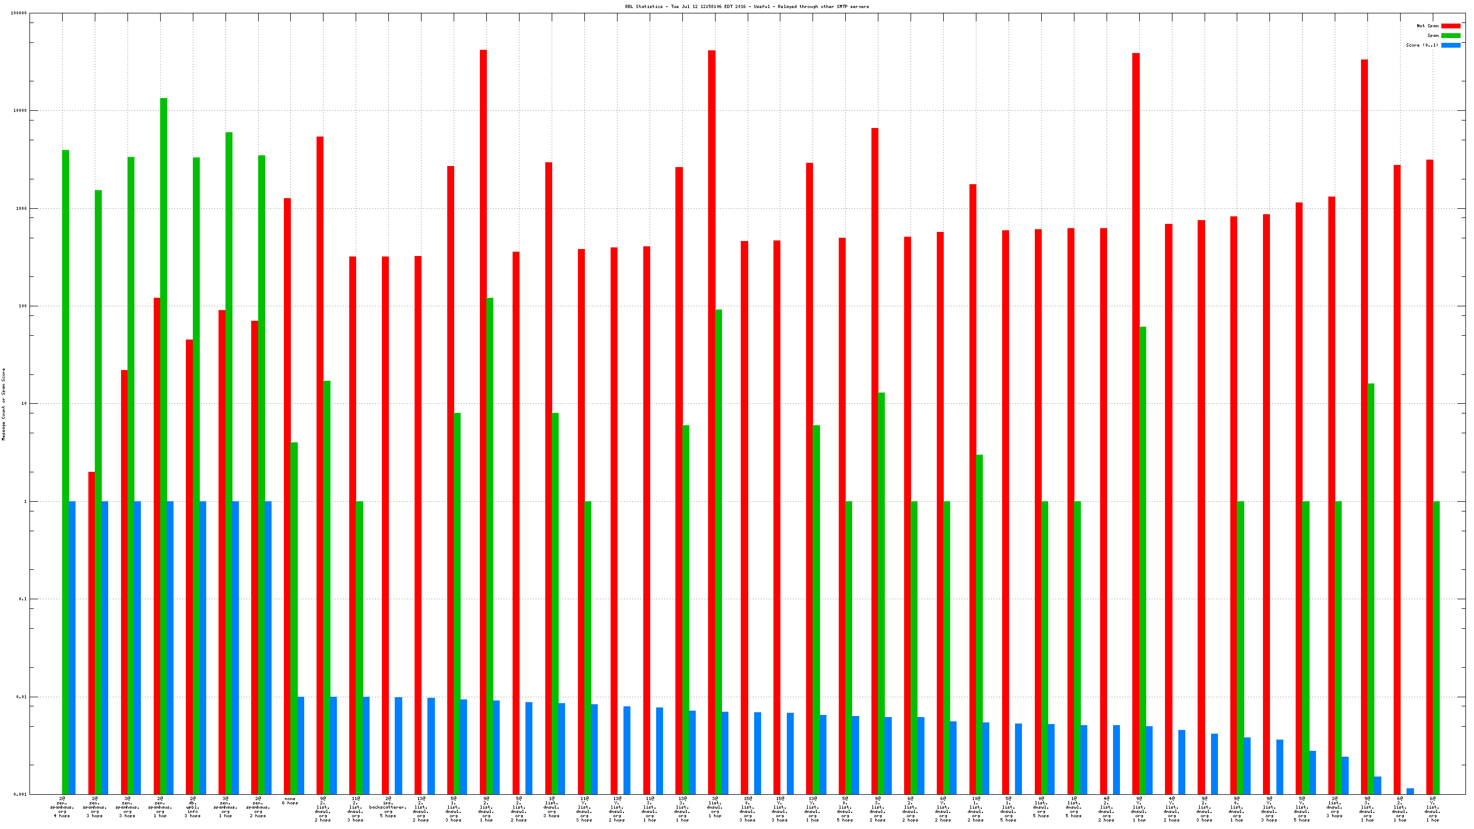Click the 'ips.backscatterer.org 5 hops' x-axis label
This screenshot has width=1474, height=829.
[x=388, y=807]
